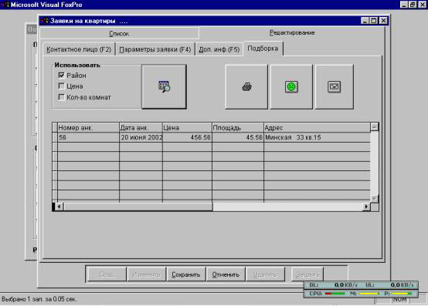Click the disabled Изменить button

[x=146, y=274]
